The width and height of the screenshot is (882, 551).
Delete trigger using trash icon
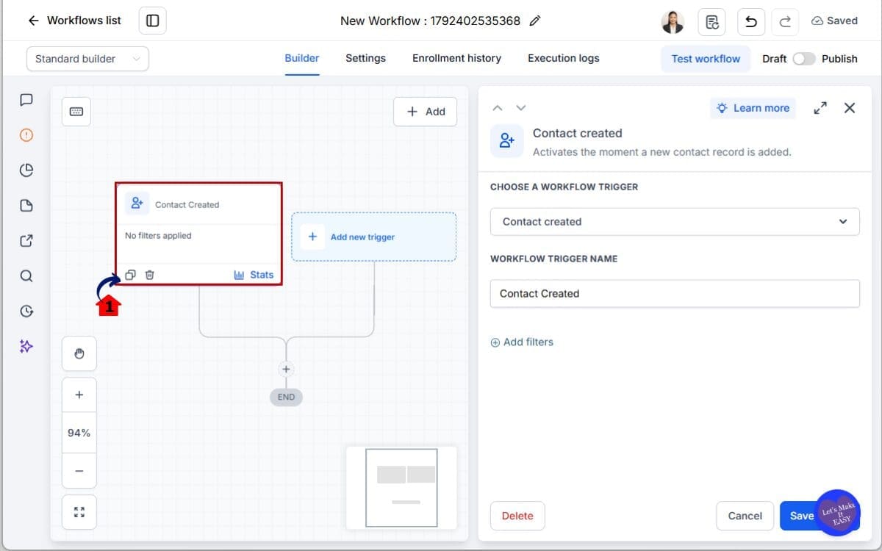click(x=150, y=275)
